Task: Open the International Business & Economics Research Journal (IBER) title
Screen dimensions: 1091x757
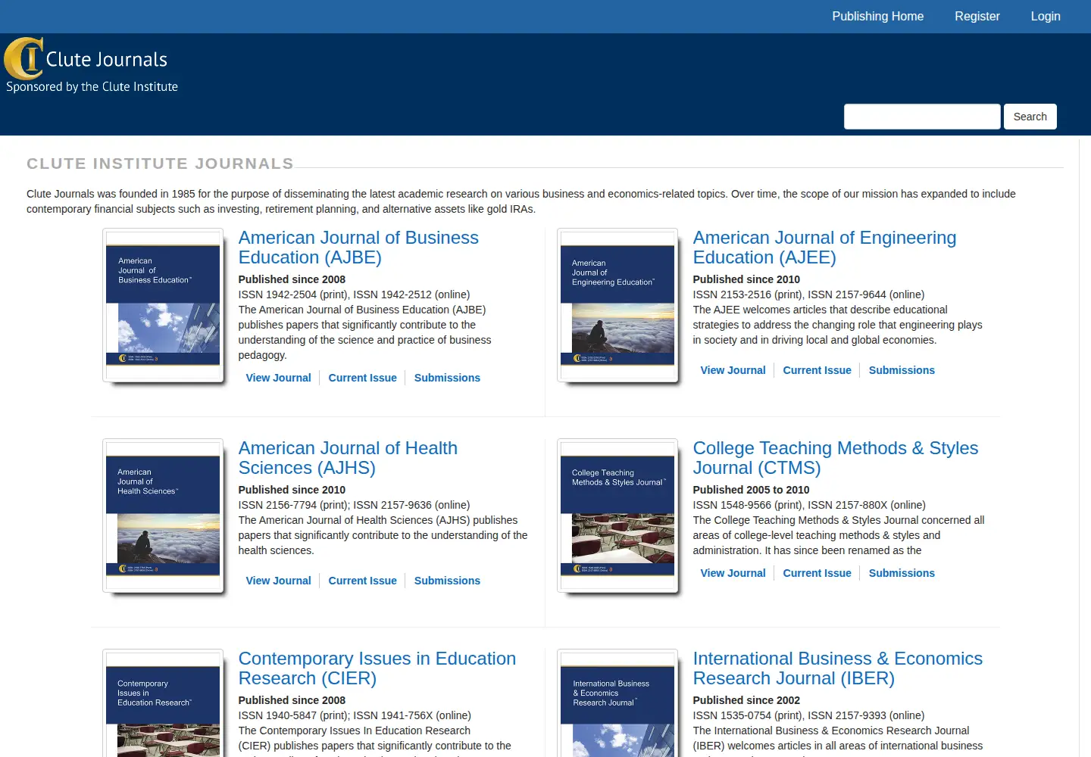Action: (838, 668)
